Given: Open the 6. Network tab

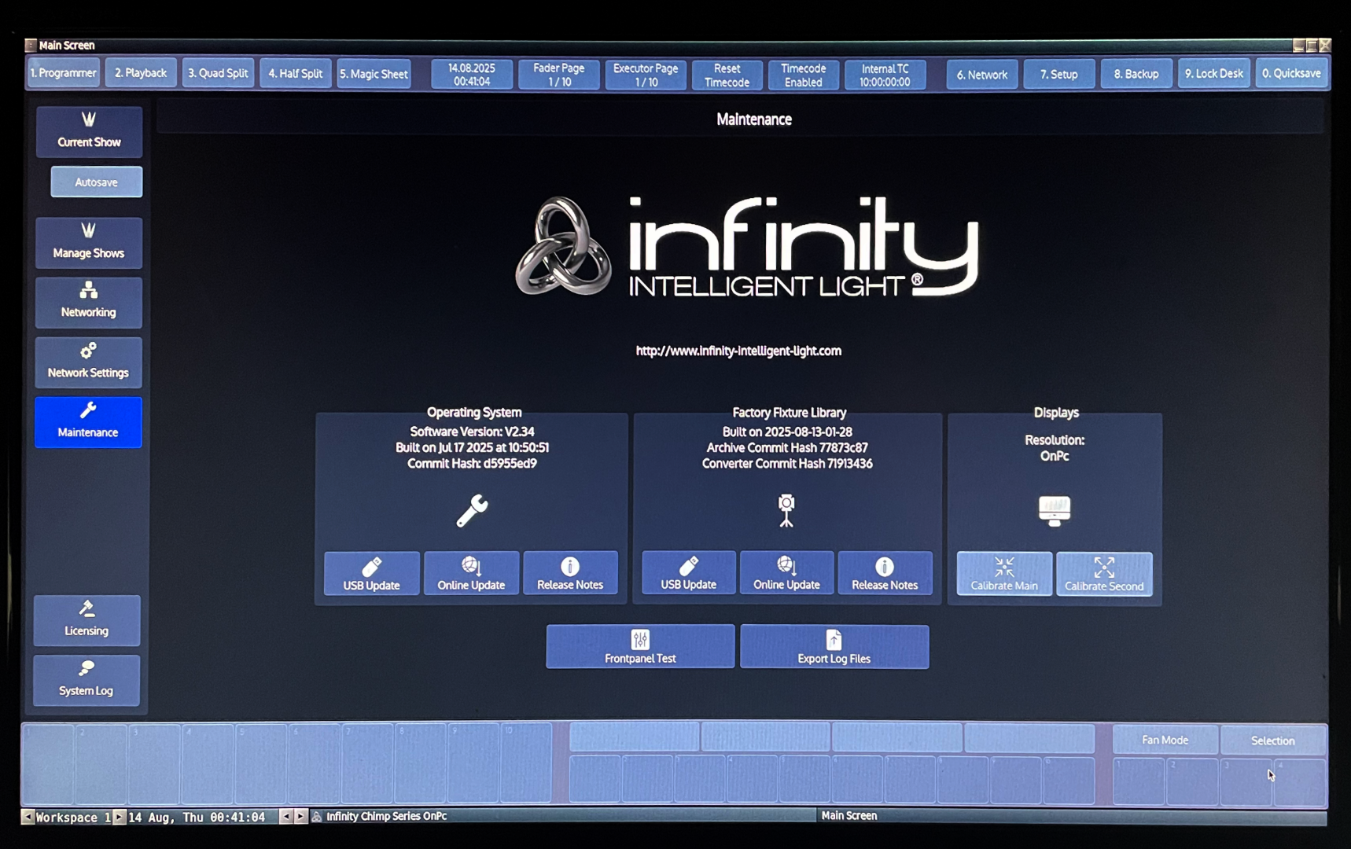Looking at the screenshot, I should pos(981,75).
